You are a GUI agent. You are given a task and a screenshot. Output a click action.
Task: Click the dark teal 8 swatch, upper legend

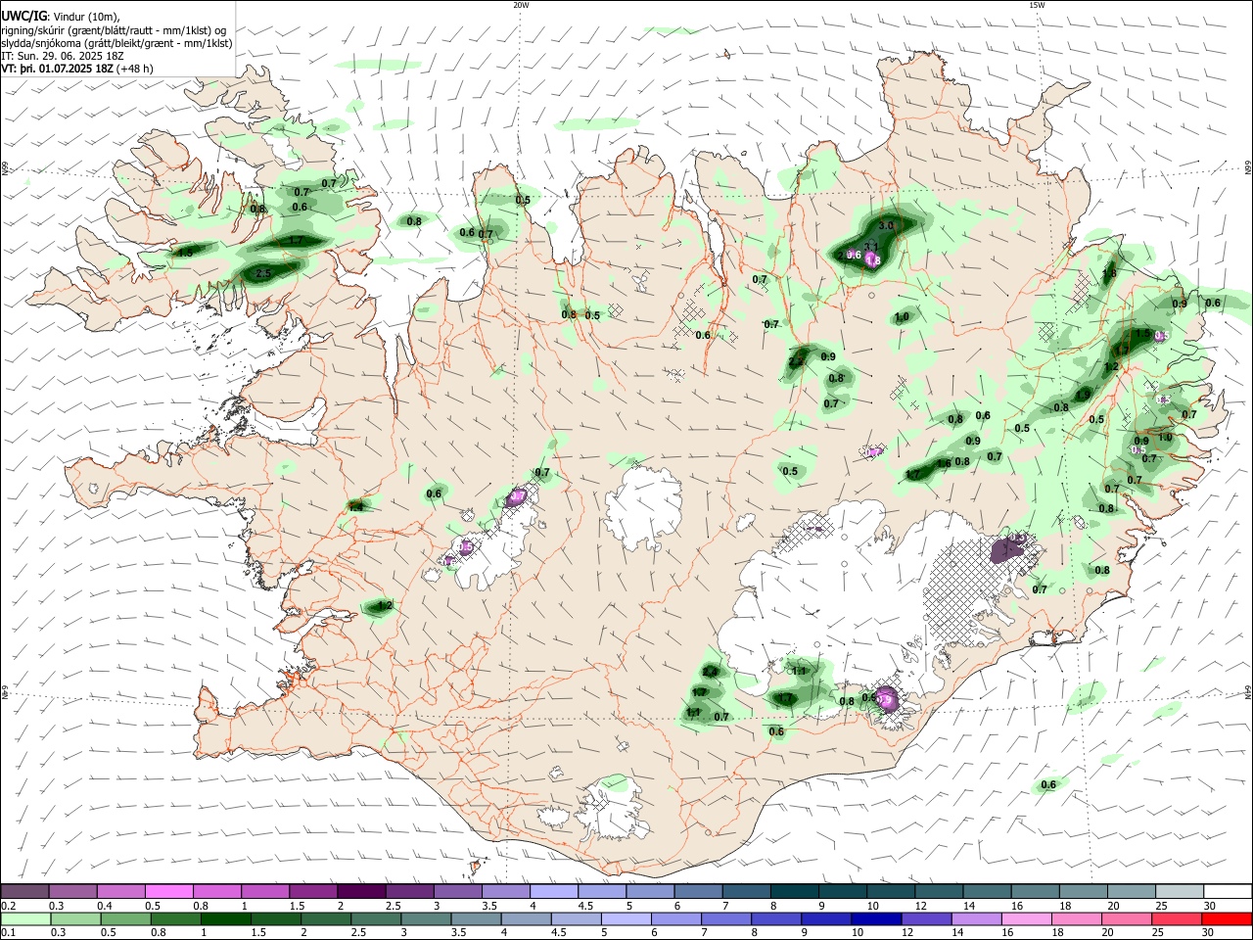795,891
